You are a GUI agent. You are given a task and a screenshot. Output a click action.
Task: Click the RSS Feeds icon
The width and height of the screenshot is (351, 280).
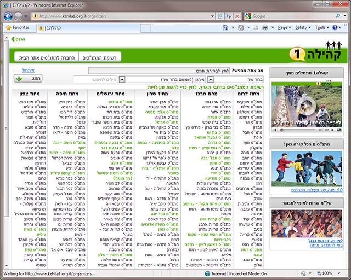pyautogui.click(x=241, y=28)
